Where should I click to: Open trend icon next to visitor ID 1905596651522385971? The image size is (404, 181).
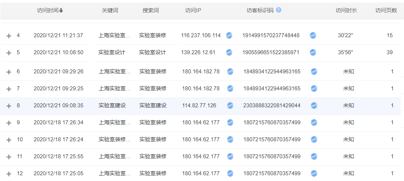[313, 52]
